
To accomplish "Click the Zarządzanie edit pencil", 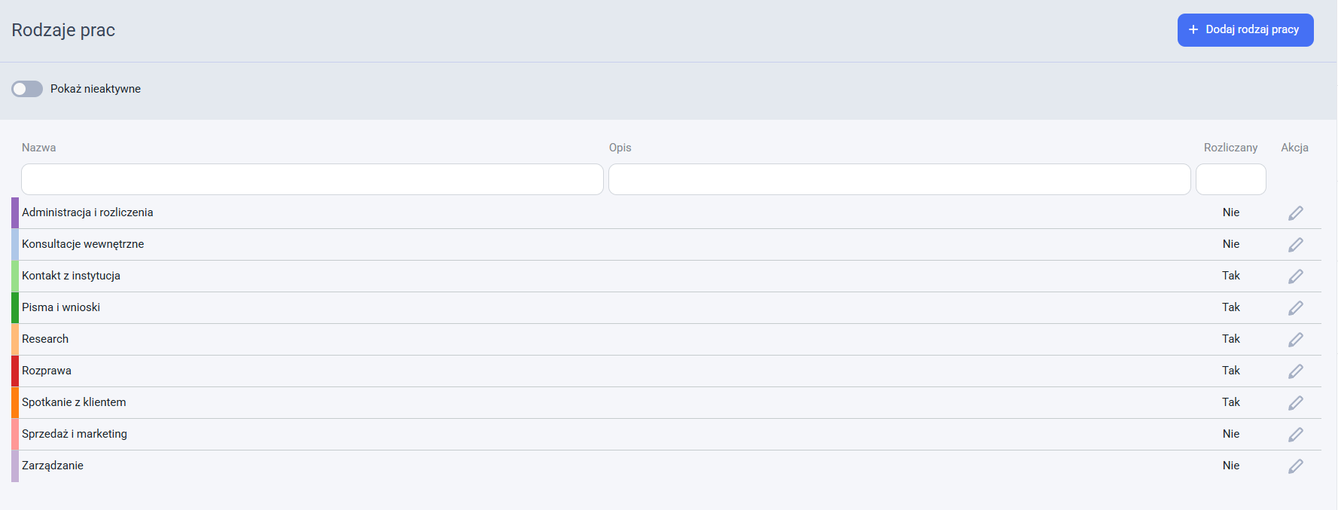I will click(1295, 466).
